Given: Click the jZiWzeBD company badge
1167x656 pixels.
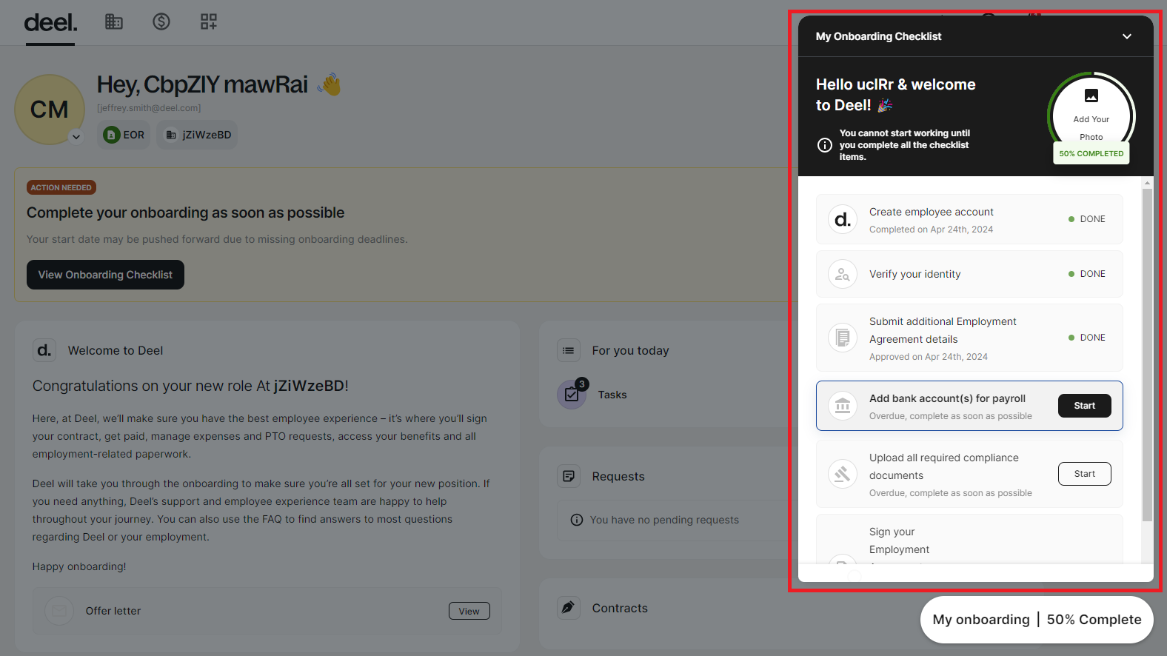Looking at the screenshot, I should tap(198, 135).
